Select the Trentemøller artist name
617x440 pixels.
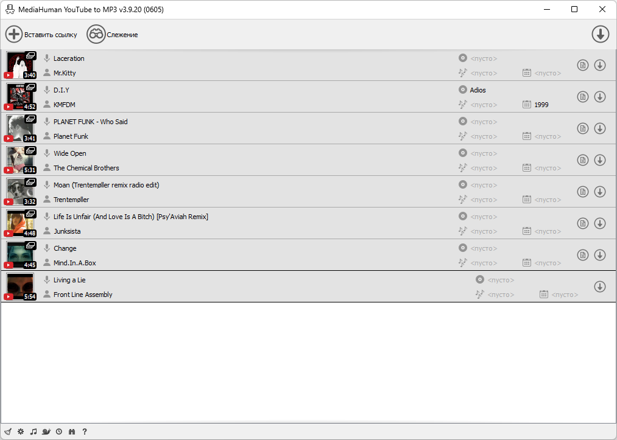pyautogui.click(x=71, y=200)
